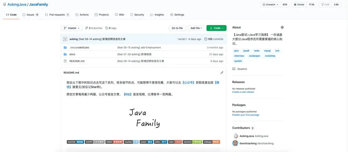View the Insights tab
Image resolution: width=348 pixels, height=152 pixels.
[x=157, y=14]
